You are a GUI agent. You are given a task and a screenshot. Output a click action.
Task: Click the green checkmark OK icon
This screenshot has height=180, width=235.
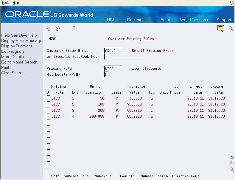tap(49, 28)
